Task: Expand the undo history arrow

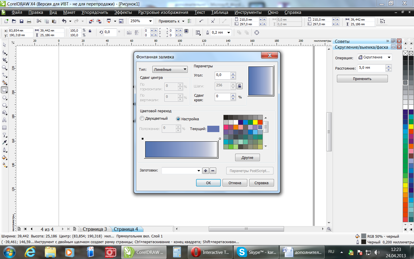Action: 70,21
